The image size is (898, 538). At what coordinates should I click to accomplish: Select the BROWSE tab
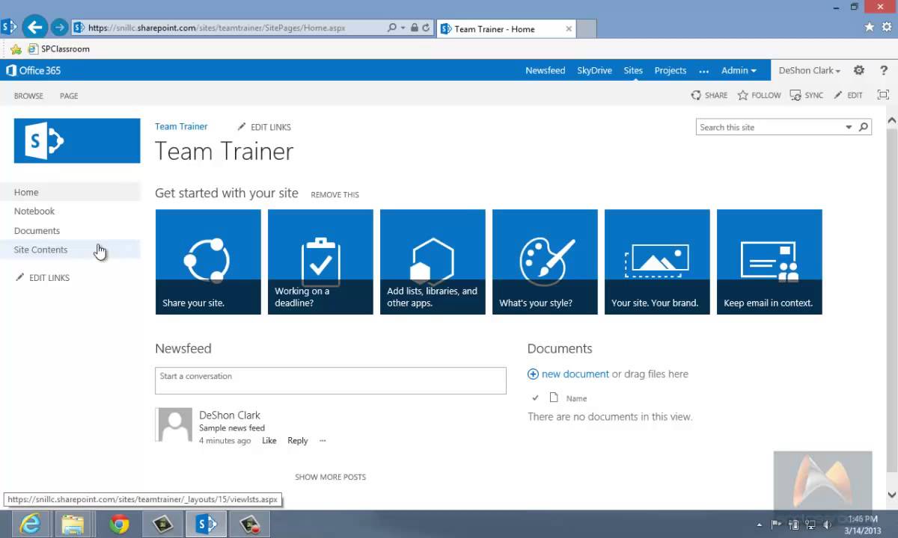click(x=28, y=96)
